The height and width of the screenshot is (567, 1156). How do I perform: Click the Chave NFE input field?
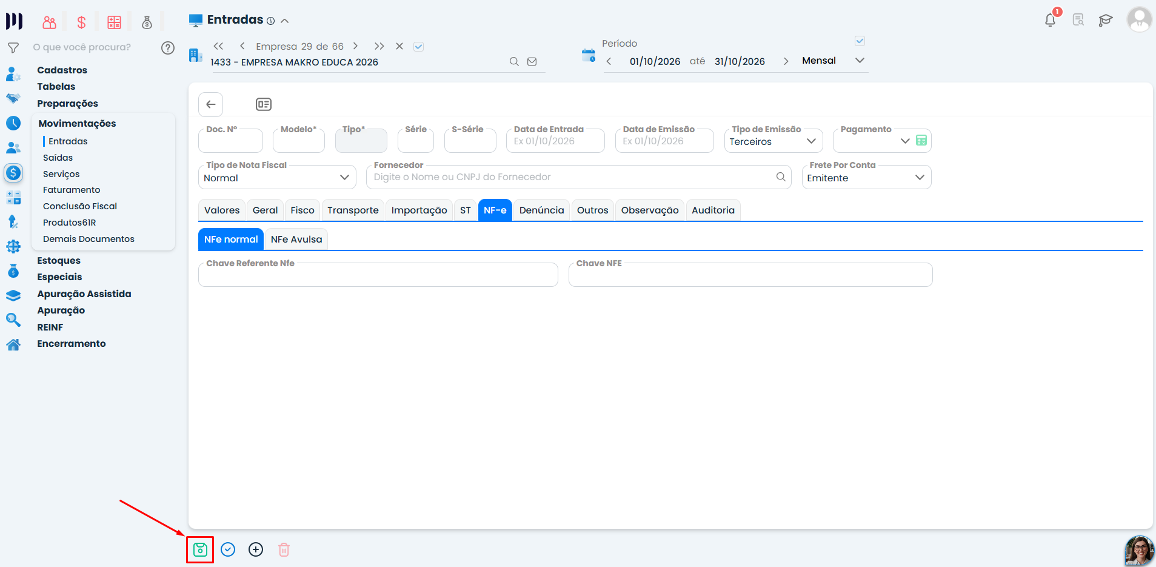coord(750,275)
